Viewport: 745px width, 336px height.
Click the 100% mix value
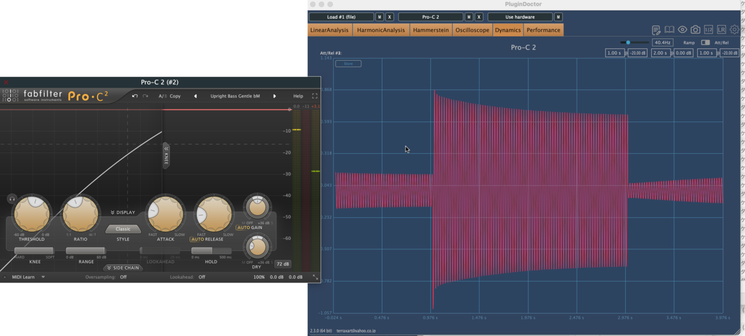[259, 277]
